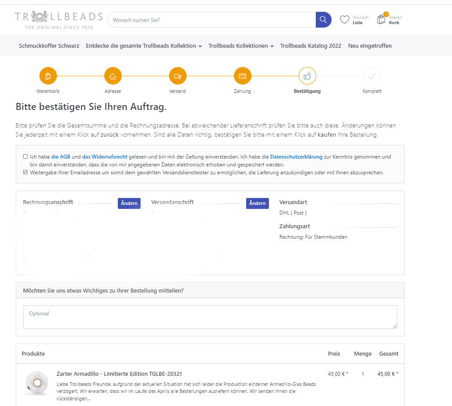Click the search magnifier button

coord(323,20)
